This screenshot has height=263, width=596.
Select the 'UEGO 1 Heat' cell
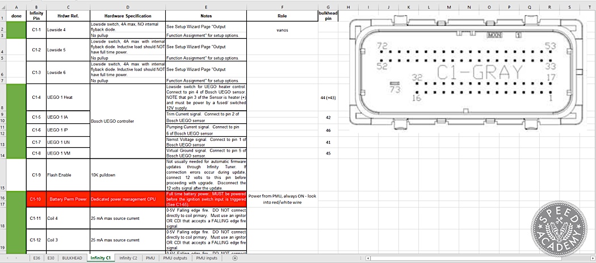68,98
